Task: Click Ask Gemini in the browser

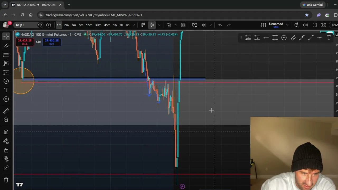Action: click(312, 5)
